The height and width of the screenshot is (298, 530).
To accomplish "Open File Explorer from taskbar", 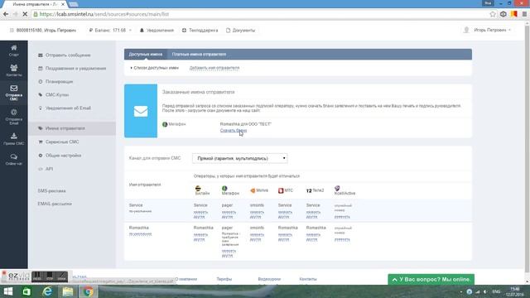I will [x=68, y=291].
